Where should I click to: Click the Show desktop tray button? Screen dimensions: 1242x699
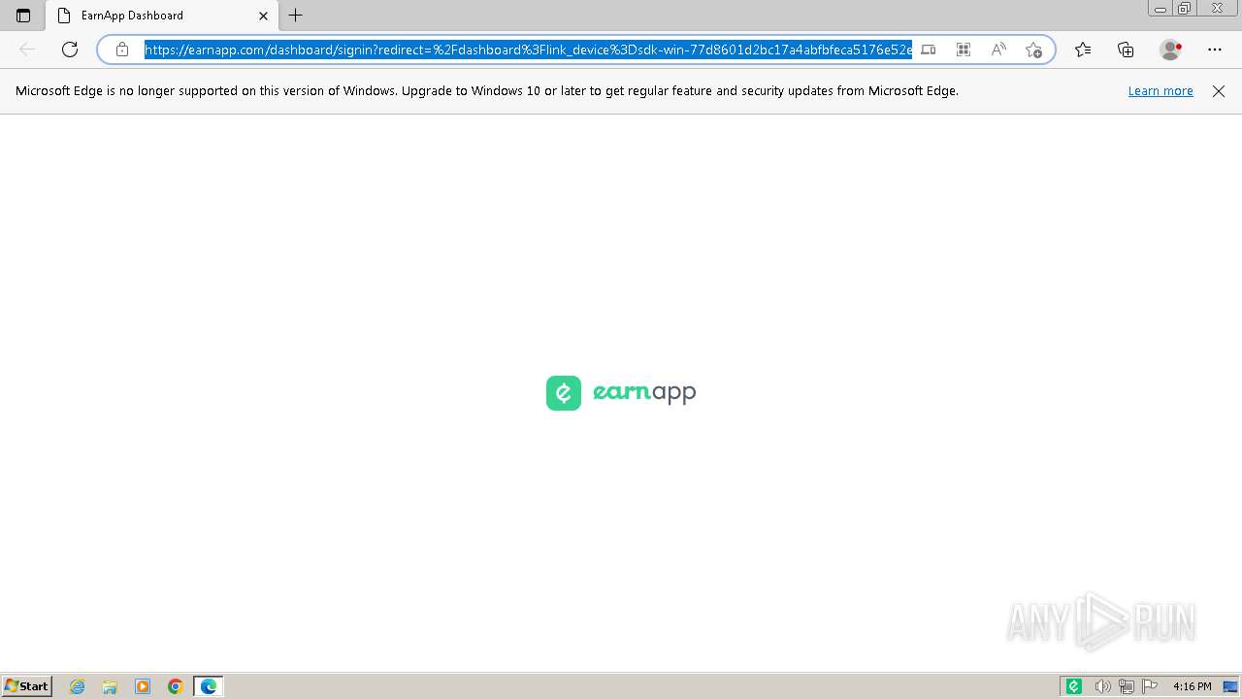[x=1231, y=686]
